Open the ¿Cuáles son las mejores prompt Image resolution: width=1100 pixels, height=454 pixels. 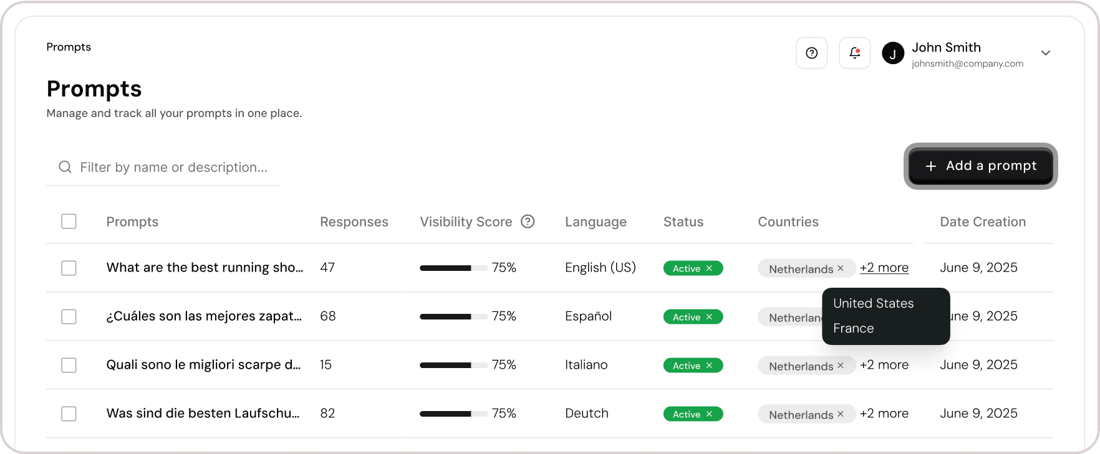click(x=204, y=316)
